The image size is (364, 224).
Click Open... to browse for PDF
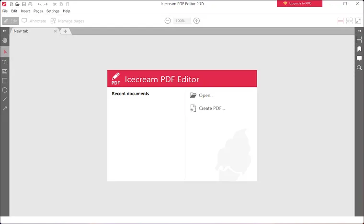click(x=202, y=96)
